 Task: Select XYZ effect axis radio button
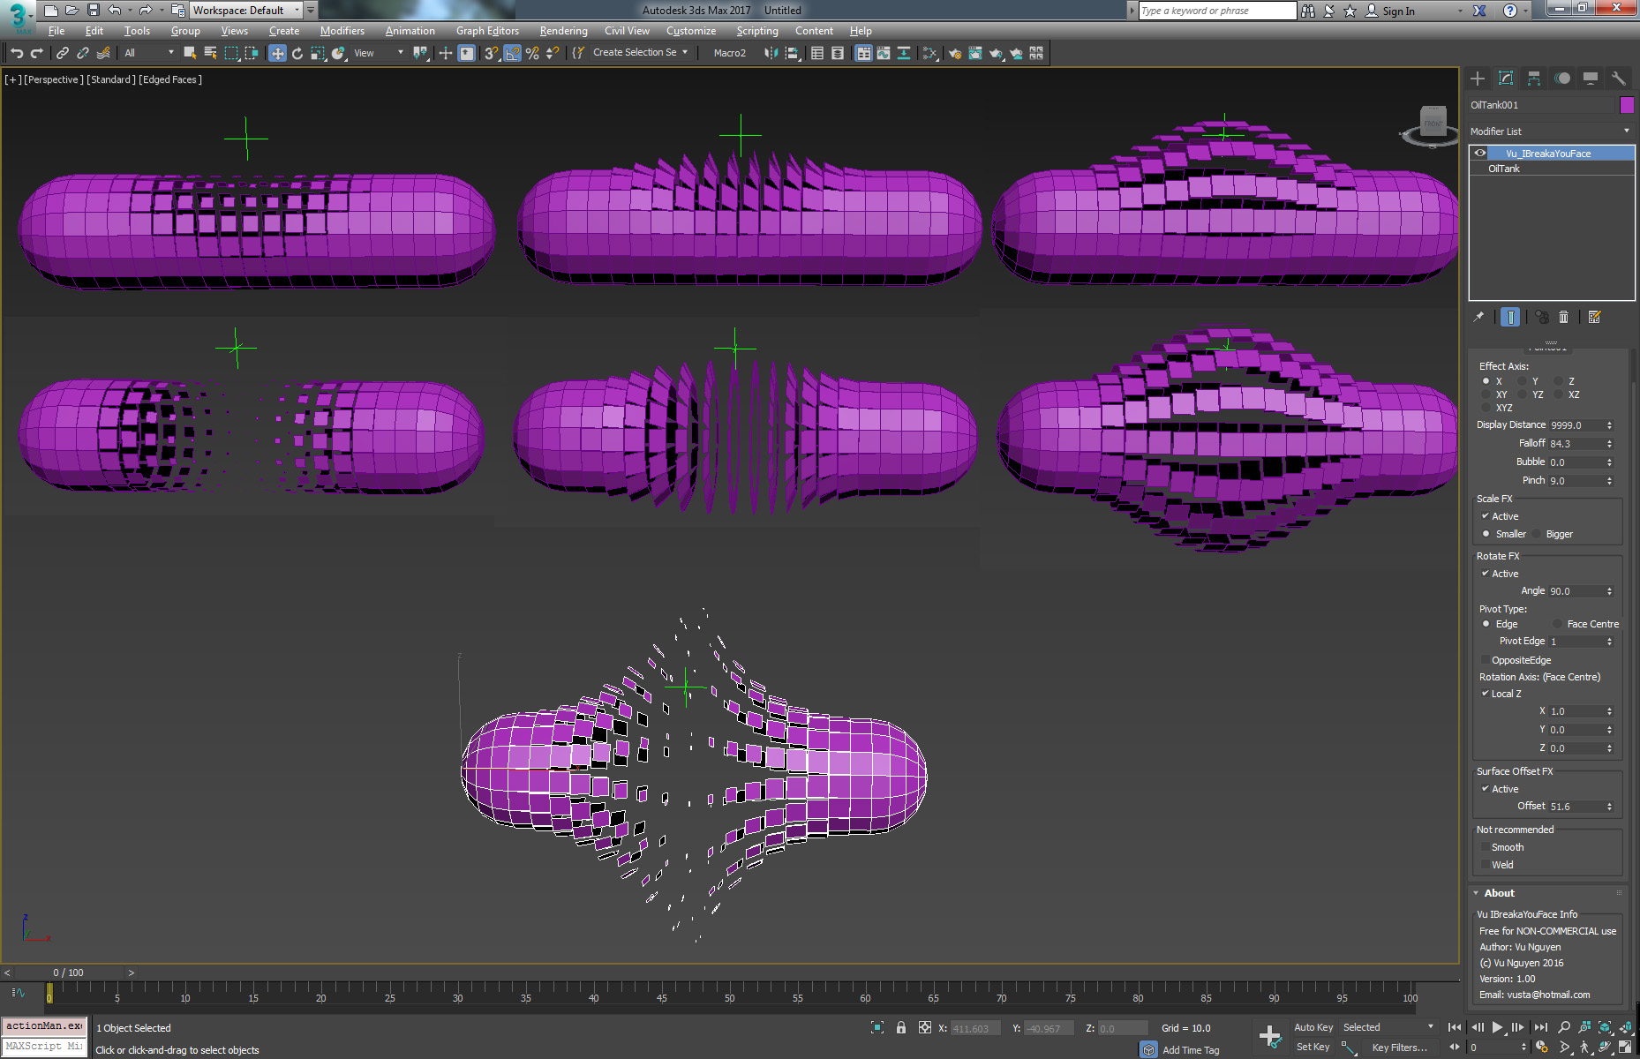tap(1486, 408)
